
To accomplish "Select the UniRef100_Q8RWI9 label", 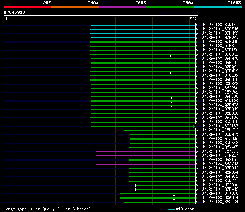I will click(x=220, y=71).
